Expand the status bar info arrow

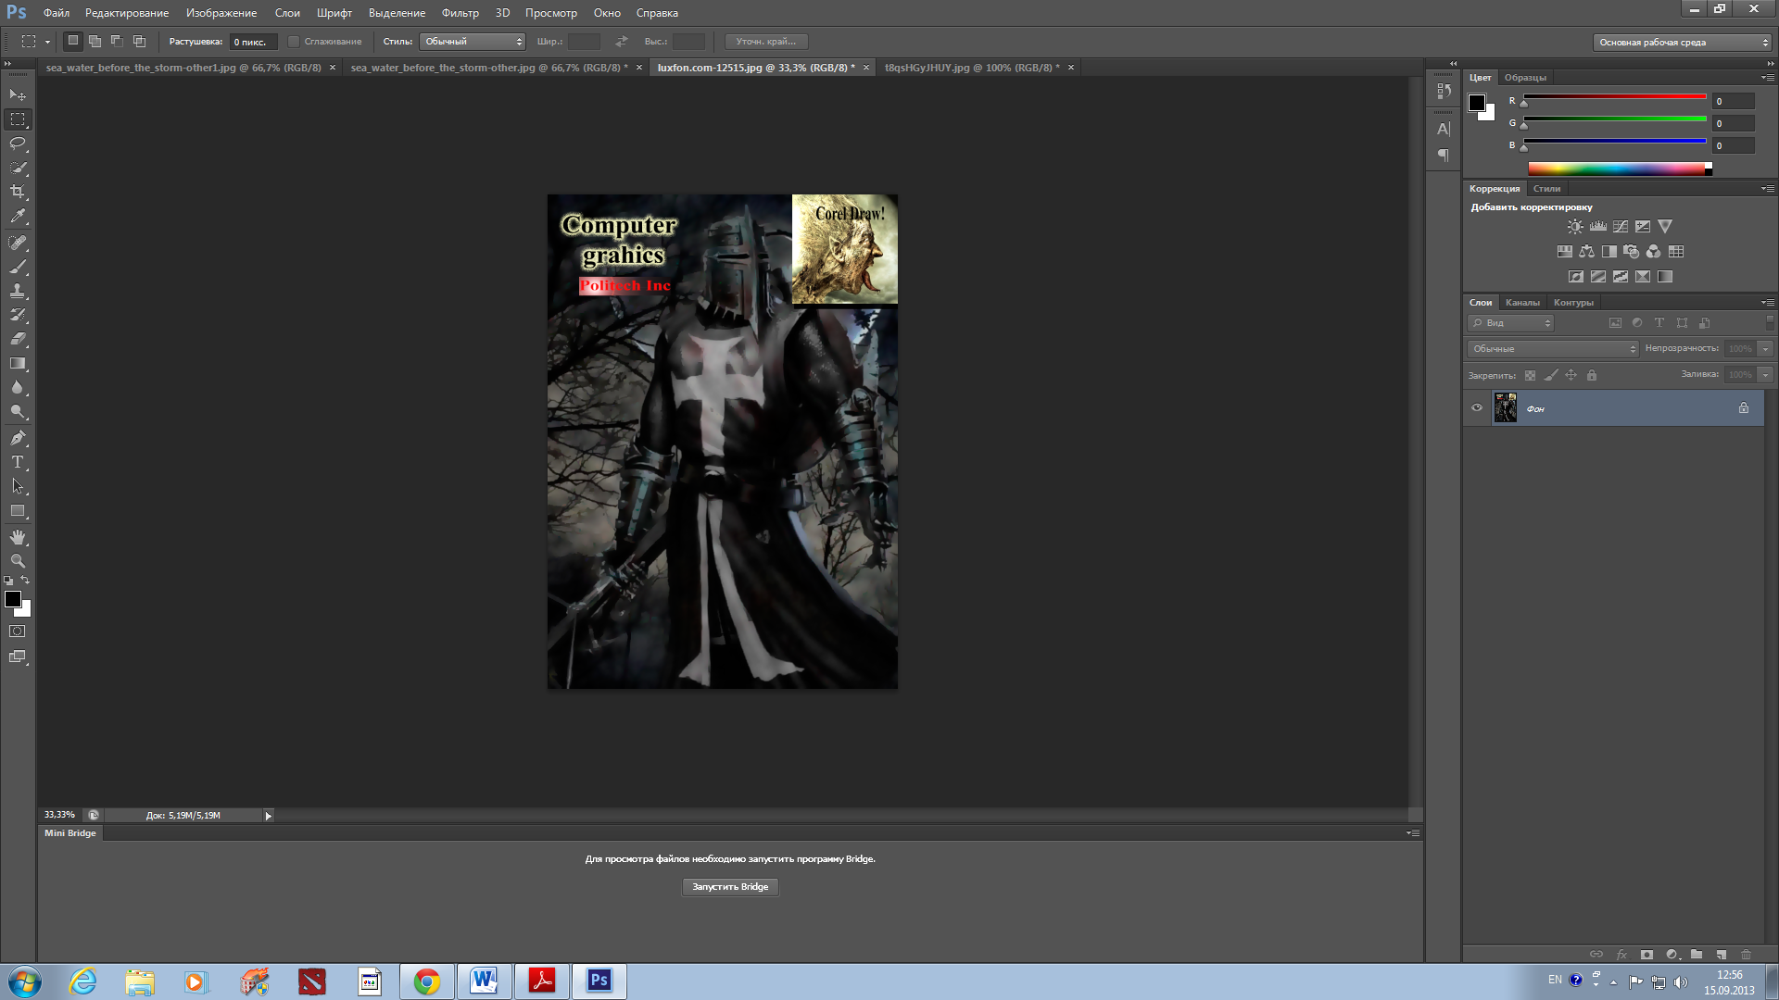269,816
